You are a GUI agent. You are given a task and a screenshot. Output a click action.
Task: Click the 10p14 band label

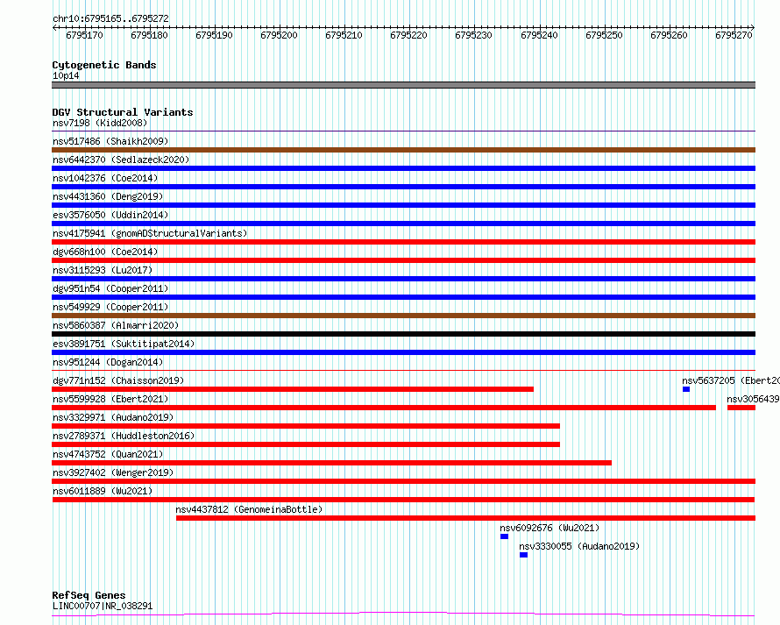click(x=66, y=75)
